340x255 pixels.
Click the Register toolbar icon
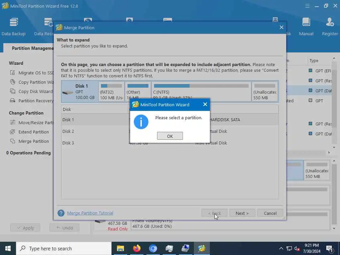[330, 27]
